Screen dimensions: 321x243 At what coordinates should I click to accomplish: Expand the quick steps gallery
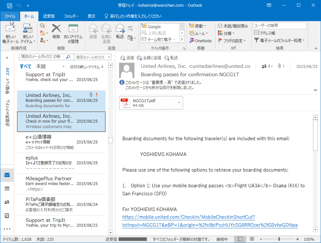(182, 39)
